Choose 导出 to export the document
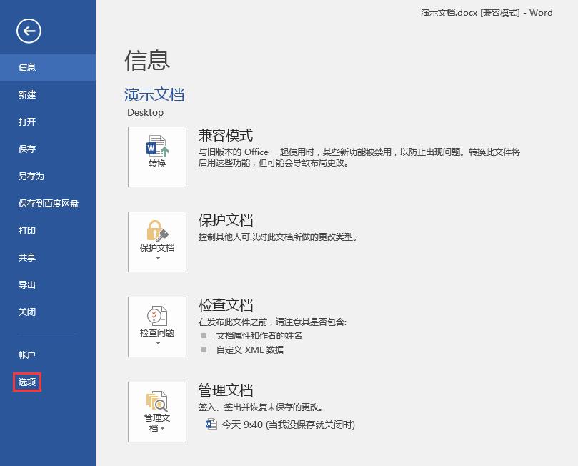 click(26, 284)
